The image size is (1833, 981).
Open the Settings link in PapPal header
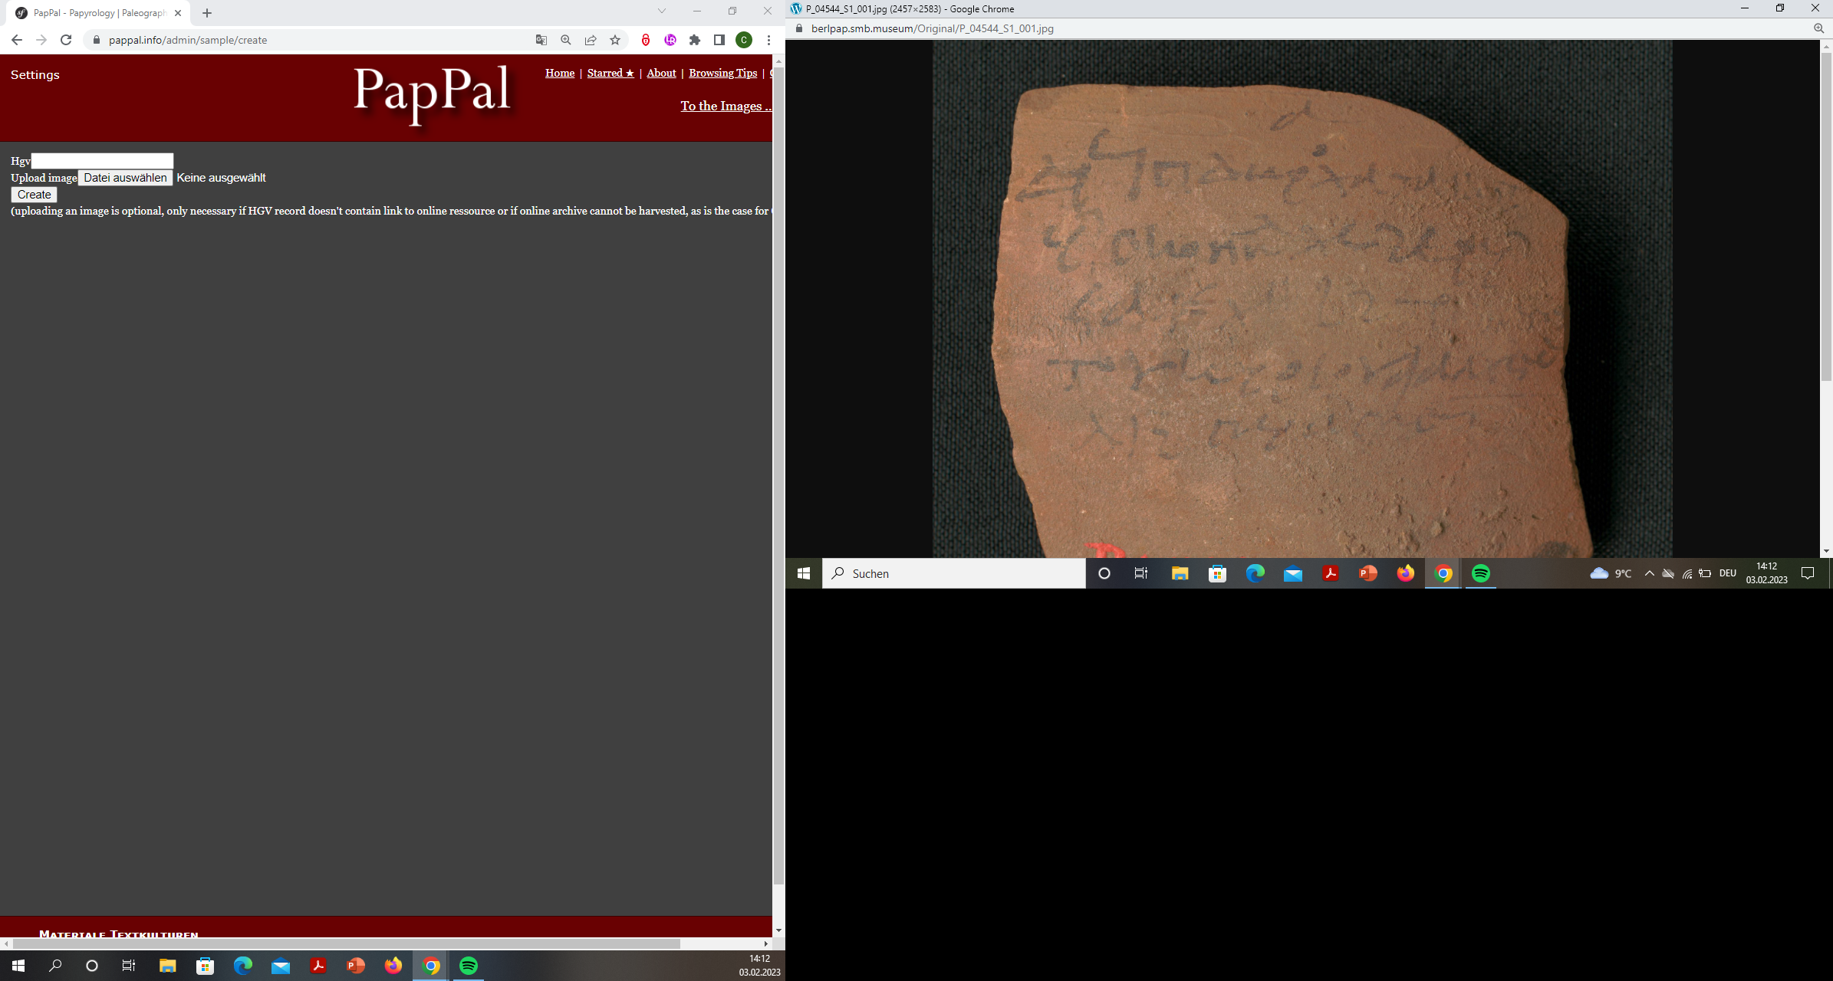[x=35, y=74]
